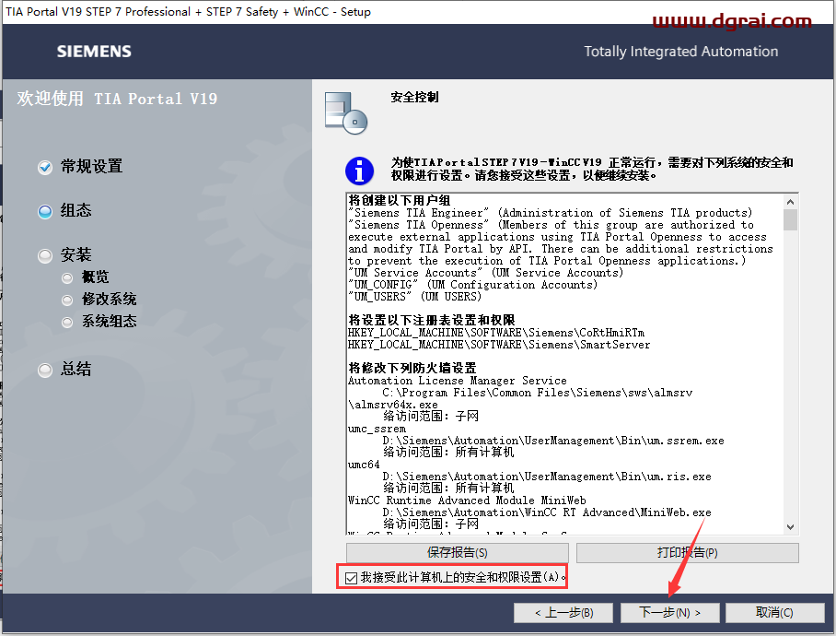
Task: Click the SIEMENS logo in header
Action: coord(94,52)
